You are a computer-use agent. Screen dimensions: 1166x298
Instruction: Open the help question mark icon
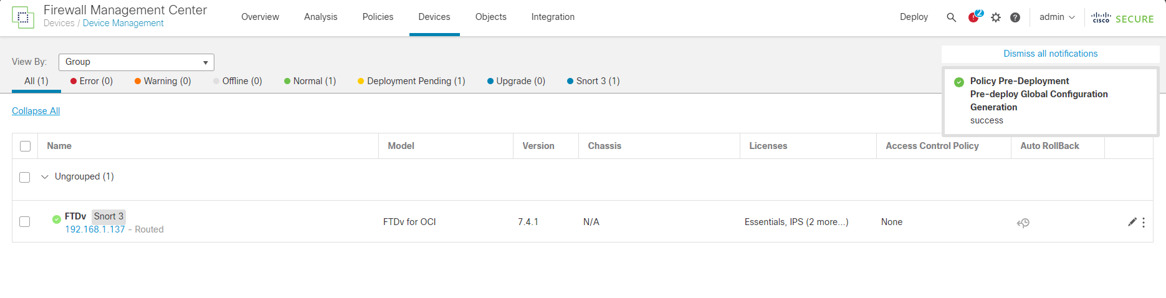pos(1015,17)
